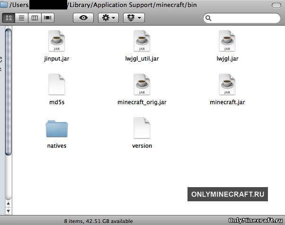
Task: Select the version document icon
Action: click(x=142, y=129)
